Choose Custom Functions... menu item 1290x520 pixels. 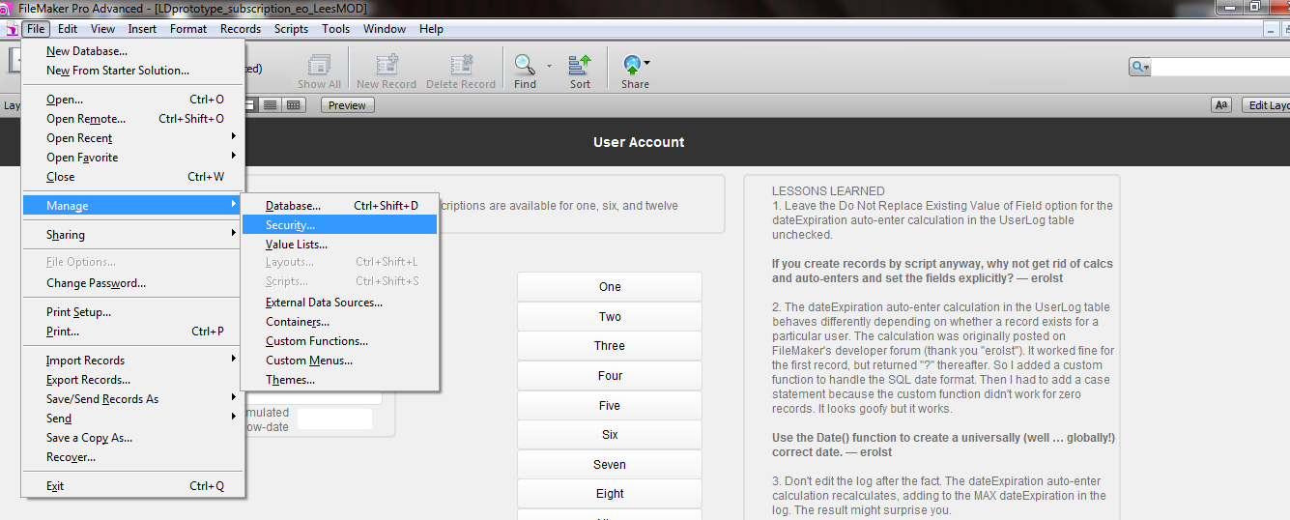tap(317, 341)
